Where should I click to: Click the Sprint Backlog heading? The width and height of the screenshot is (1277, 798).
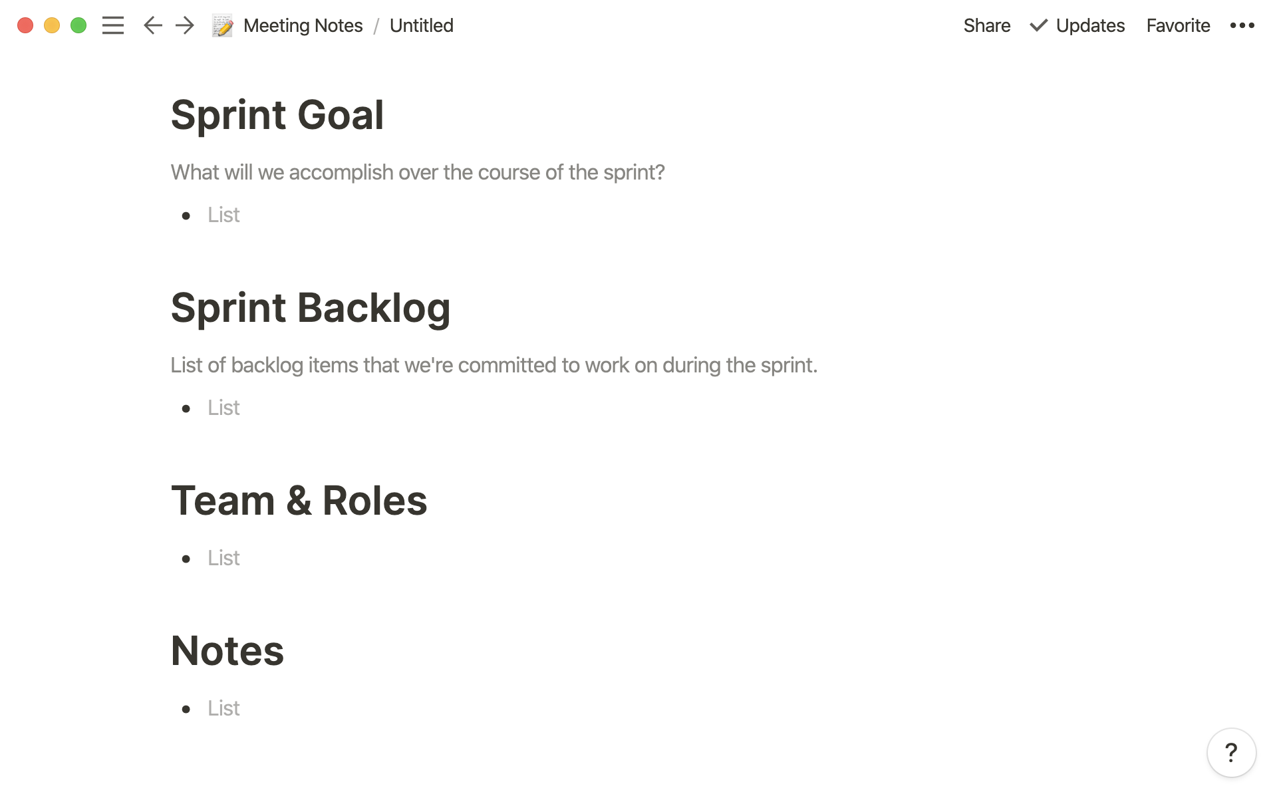(310, 307)
